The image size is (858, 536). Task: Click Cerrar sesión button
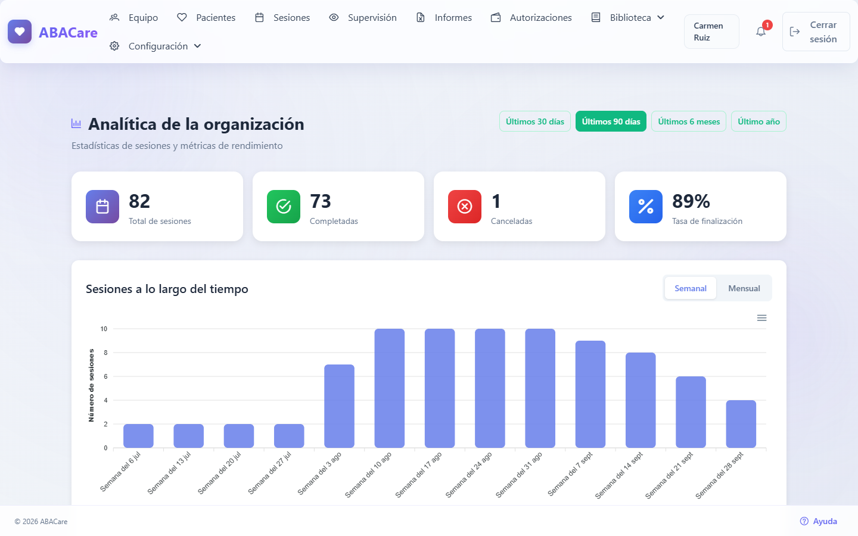pyautogui.click(x=816, y=32)
